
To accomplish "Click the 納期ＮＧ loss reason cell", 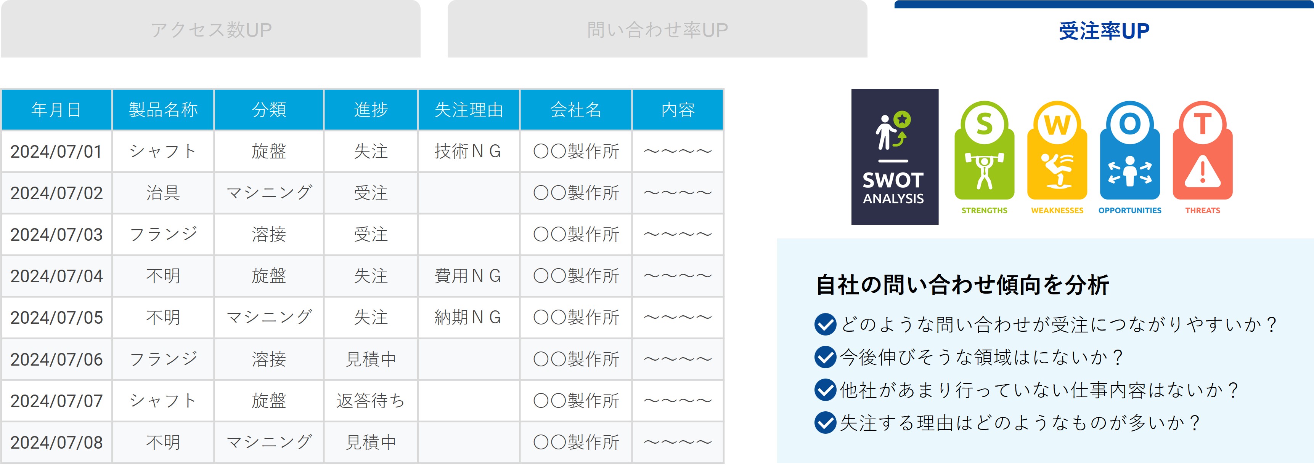I will [x=469, y=317].
